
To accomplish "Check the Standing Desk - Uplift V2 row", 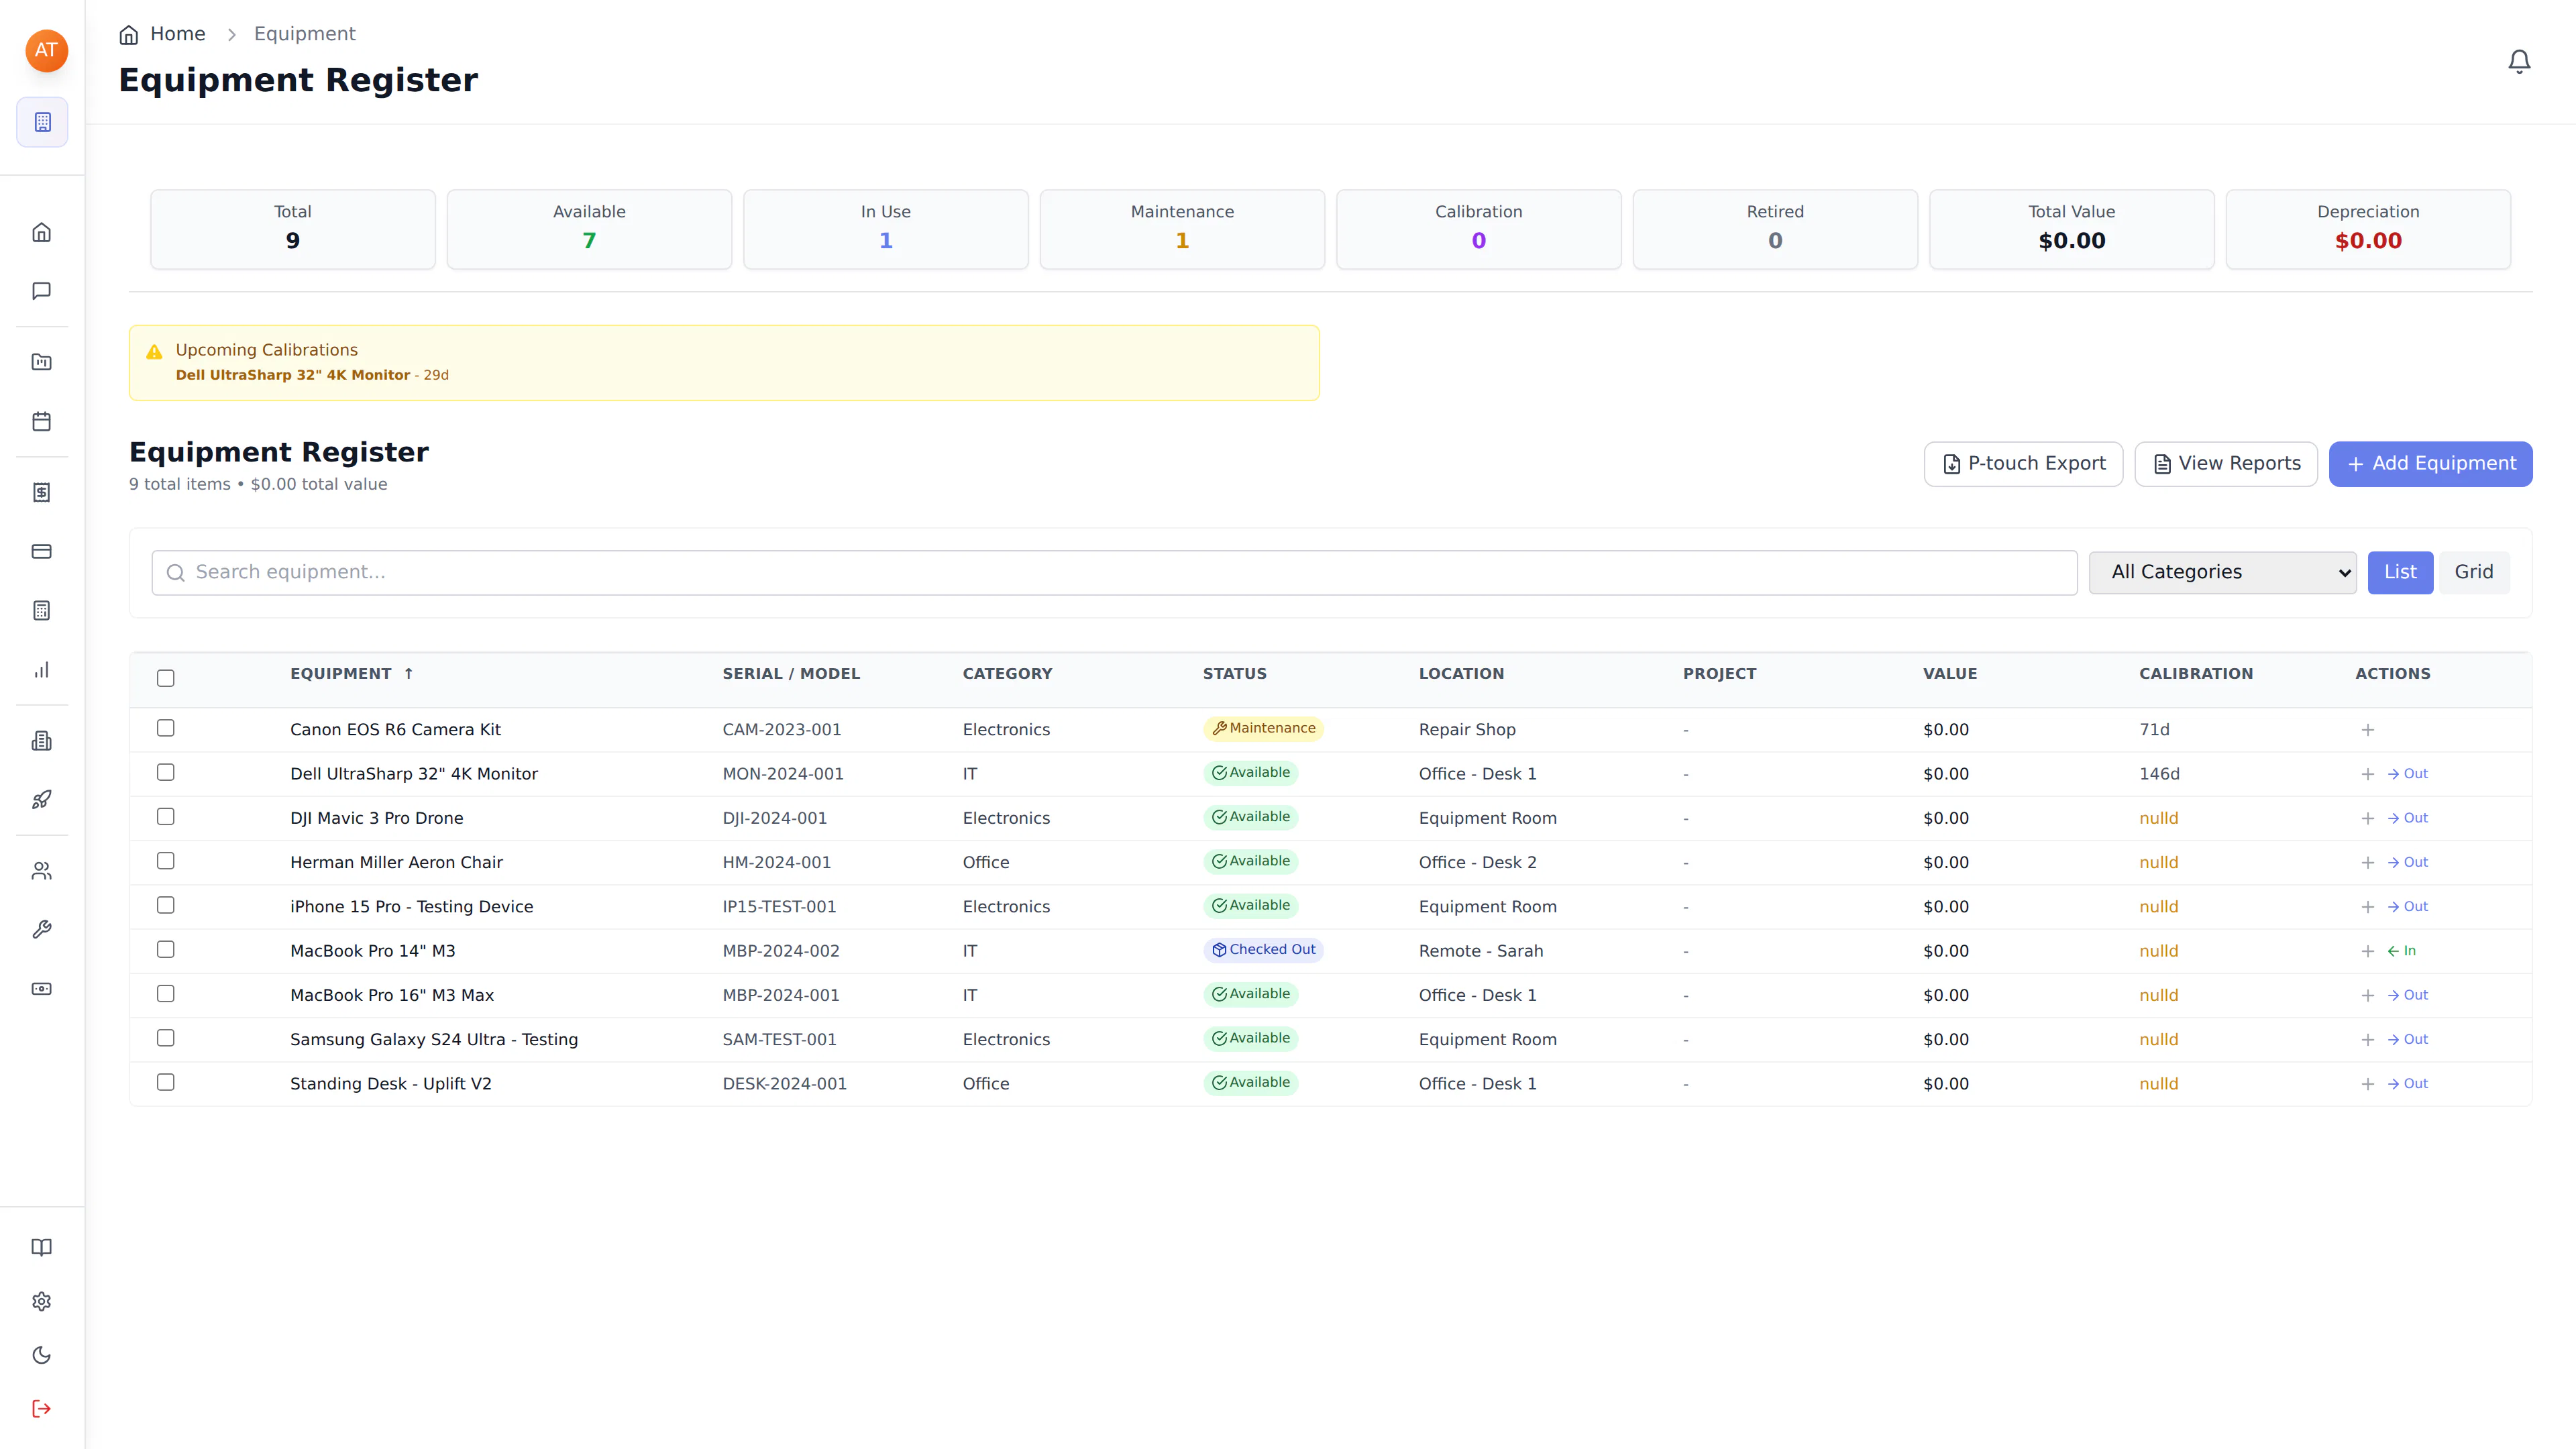I will click(166, 1082).
